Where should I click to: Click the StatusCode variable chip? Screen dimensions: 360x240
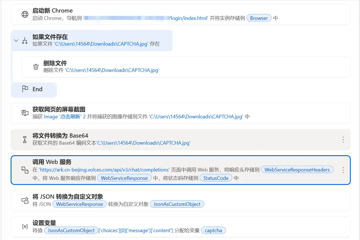(x=216, y=178)
